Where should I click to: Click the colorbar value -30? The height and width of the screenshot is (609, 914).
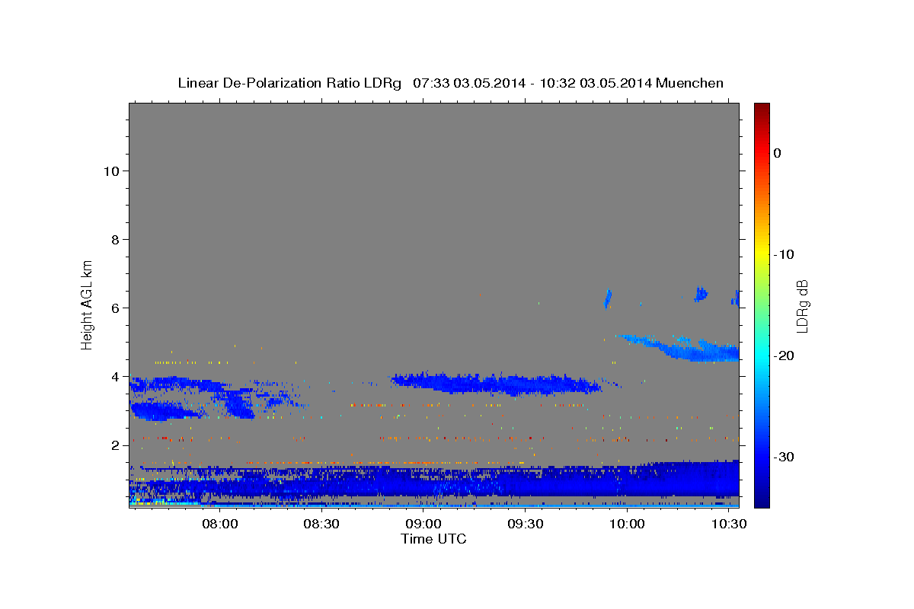(x=785, y=457)
